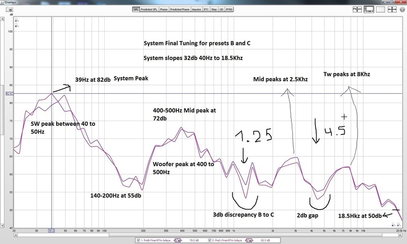Toggle scrollbars display icon
Viewport: 407px width, 244px height.
(369, 10)
